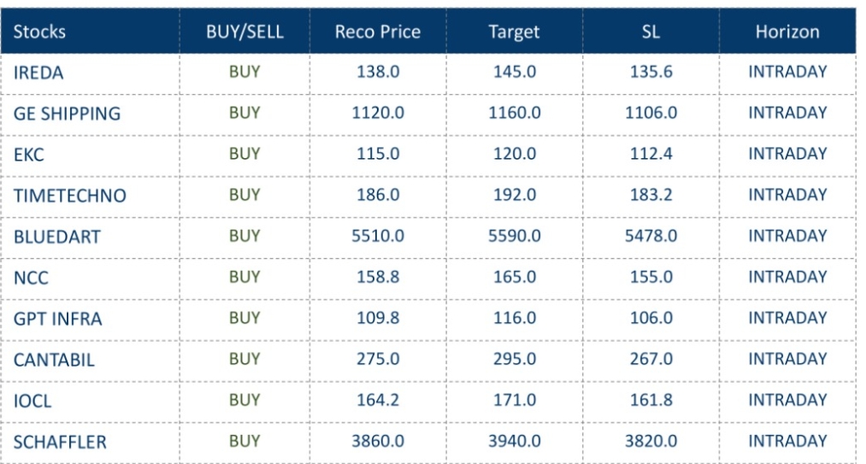This screenshot has width=866, height=464.
Task: Select the Reco Price column header
Action: [378, 32]
